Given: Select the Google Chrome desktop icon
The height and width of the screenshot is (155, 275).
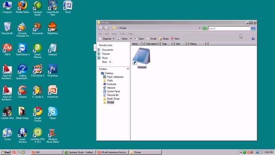Looking at the screenshot, I should pyautogui.click(x=37, y=114).
